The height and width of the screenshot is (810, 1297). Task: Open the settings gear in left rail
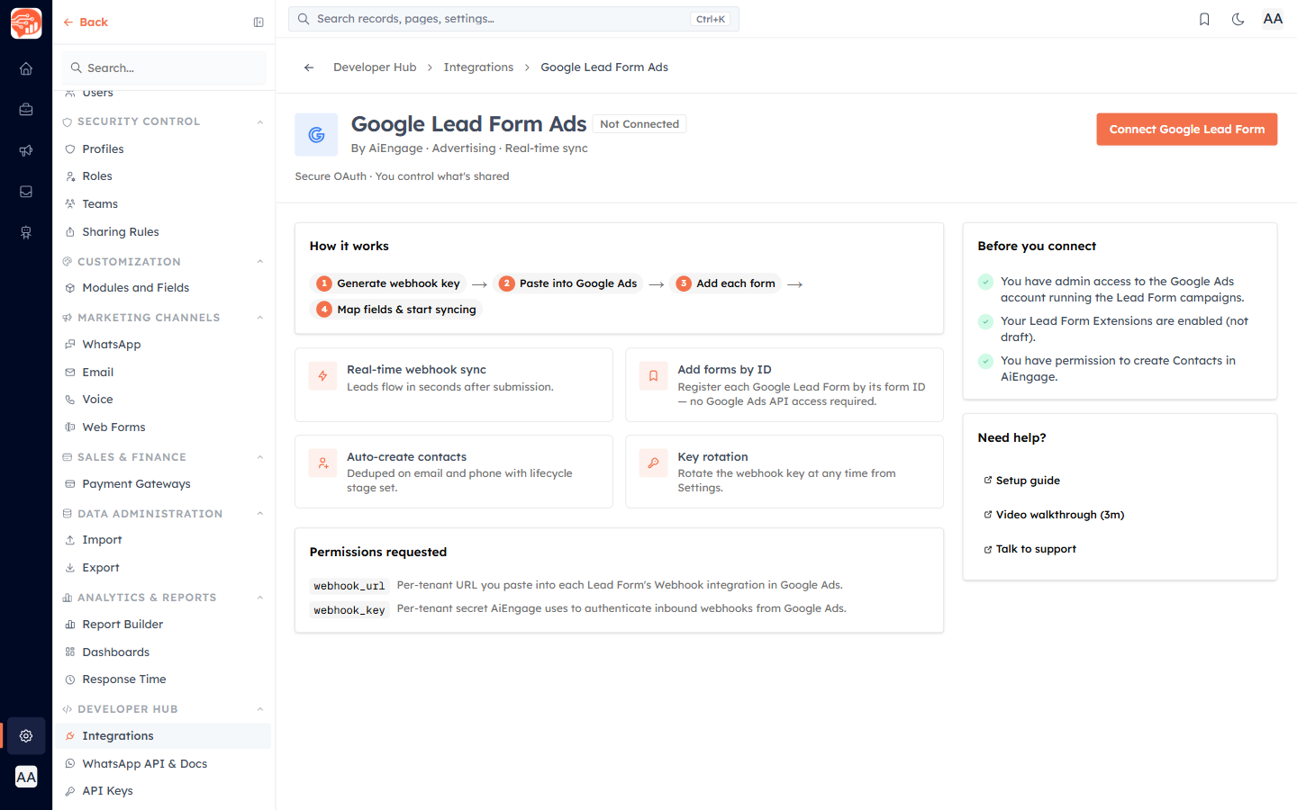tap(26, 736)
